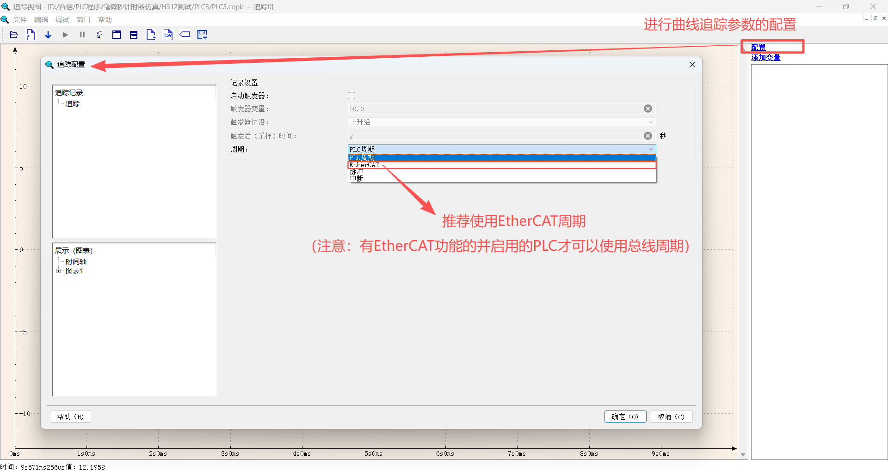Click the app icon in title bar
Screen dimensions: 888x471
[6, 6]
